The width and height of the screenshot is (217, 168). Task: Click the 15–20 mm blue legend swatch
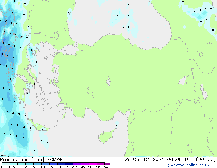[x=53, y=164]
